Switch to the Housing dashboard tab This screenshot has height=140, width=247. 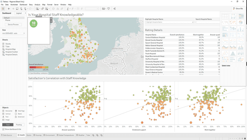click(x=37, y=135)
